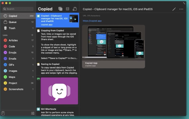
Task: Select the Emails list icon
Action: 5,59
